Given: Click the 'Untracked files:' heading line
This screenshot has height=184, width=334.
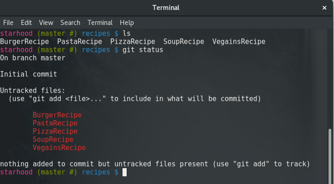Looking at the screenshot, I should point(32,91).
